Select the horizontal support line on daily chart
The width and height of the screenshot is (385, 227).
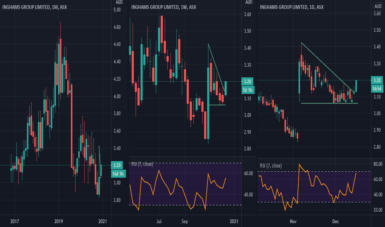[329, 103]
